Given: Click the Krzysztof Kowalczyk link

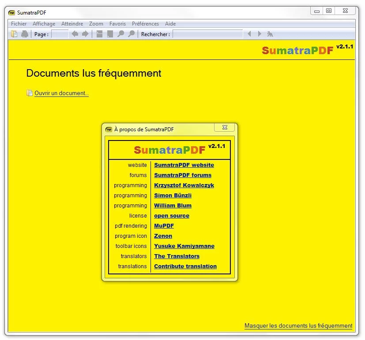Looking at the screenshot, I should tap(184, 185).
